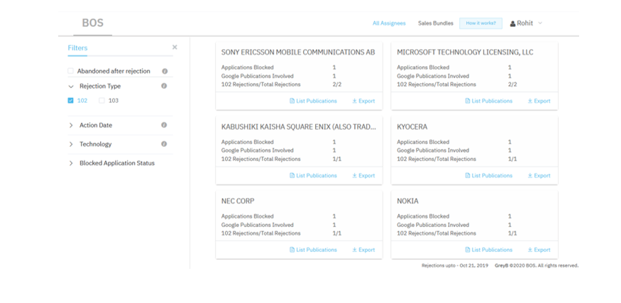
Task: Export Microsoft Technology Licensing data
Action: [x=539, y=101]
